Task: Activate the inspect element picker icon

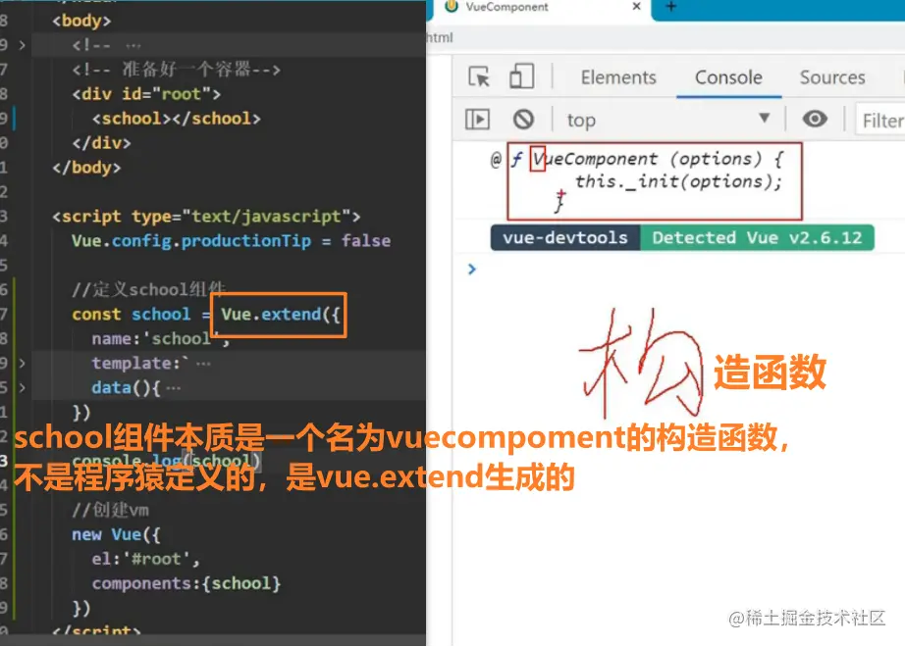Action: [x=479, y=76]
